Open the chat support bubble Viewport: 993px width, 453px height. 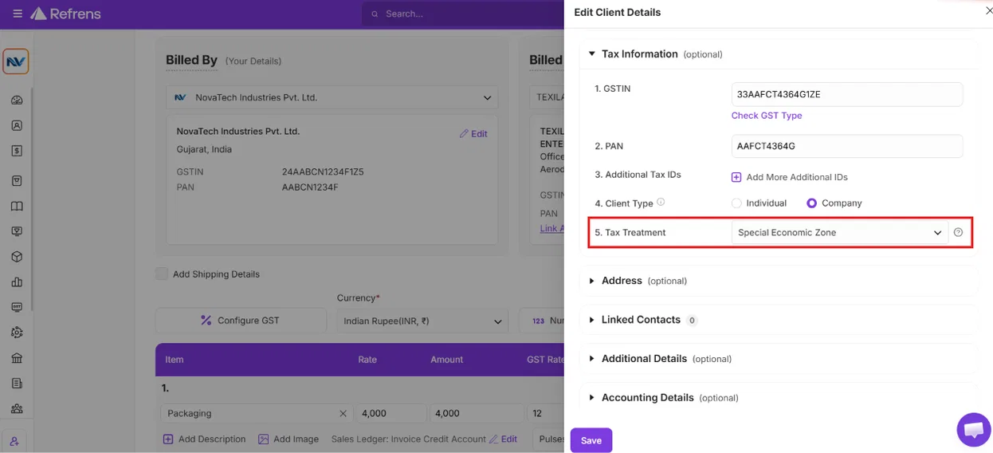pyautogui.click(x=974, y=430)
